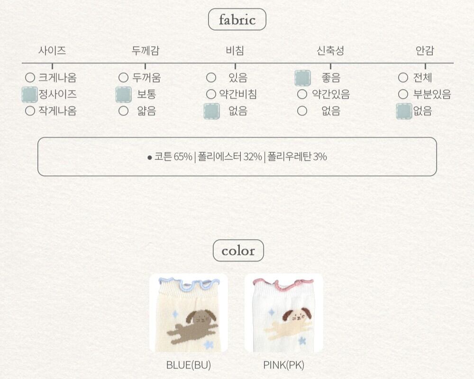This screenshot has width=474, height=379.
Task: Select 있음 under the 비침 column
Action: coord(211,78)
